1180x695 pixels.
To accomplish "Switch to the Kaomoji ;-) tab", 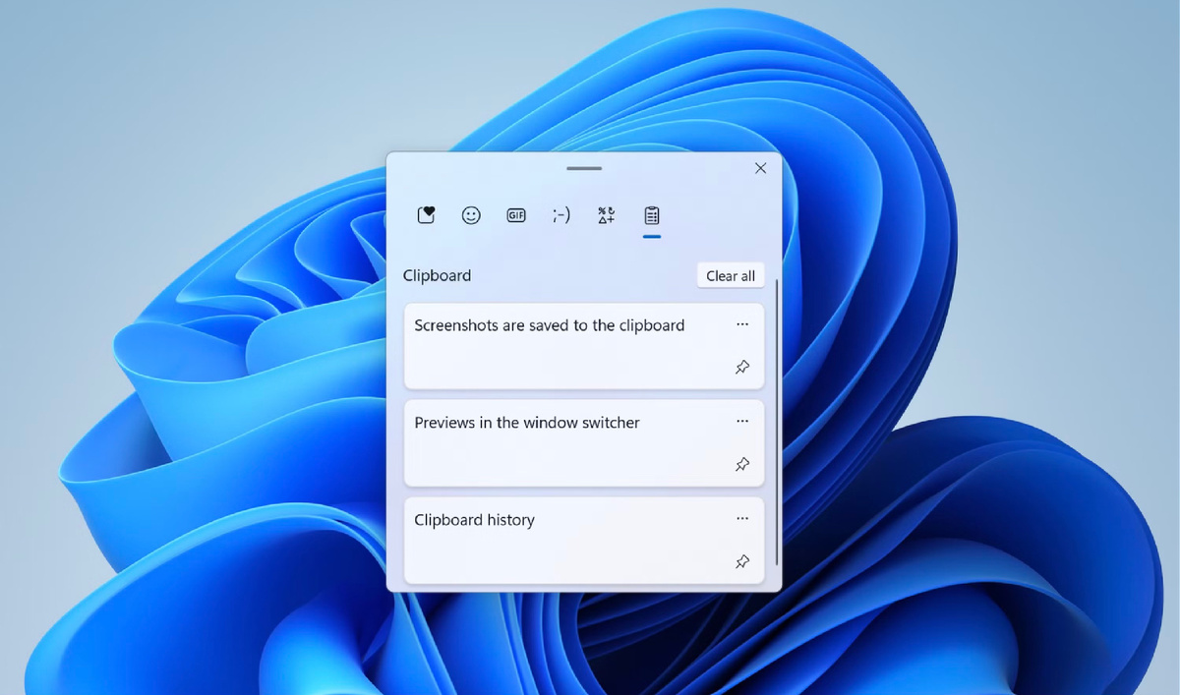I will 561,215.
